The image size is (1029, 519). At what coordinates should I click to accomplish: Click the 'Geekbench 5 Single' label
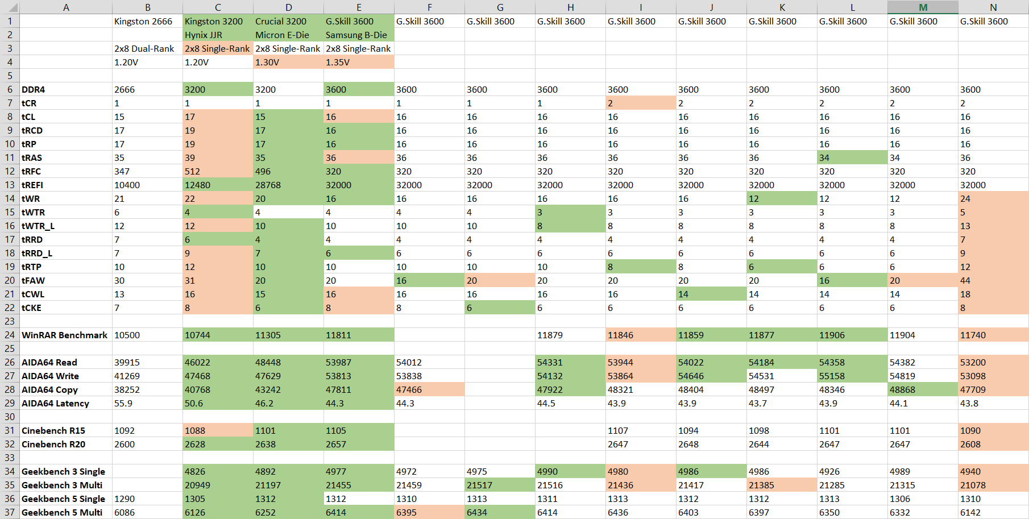coord(66,499)
